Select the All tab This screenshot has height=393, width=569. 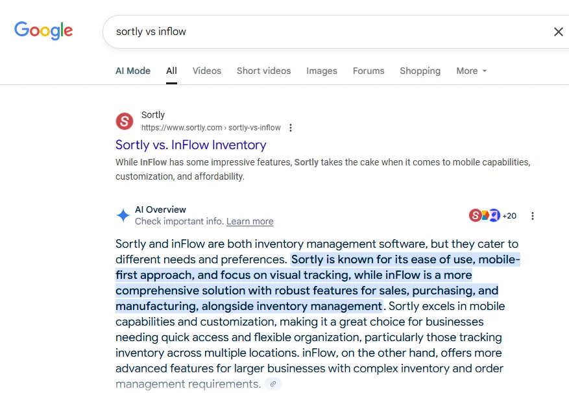172,71
